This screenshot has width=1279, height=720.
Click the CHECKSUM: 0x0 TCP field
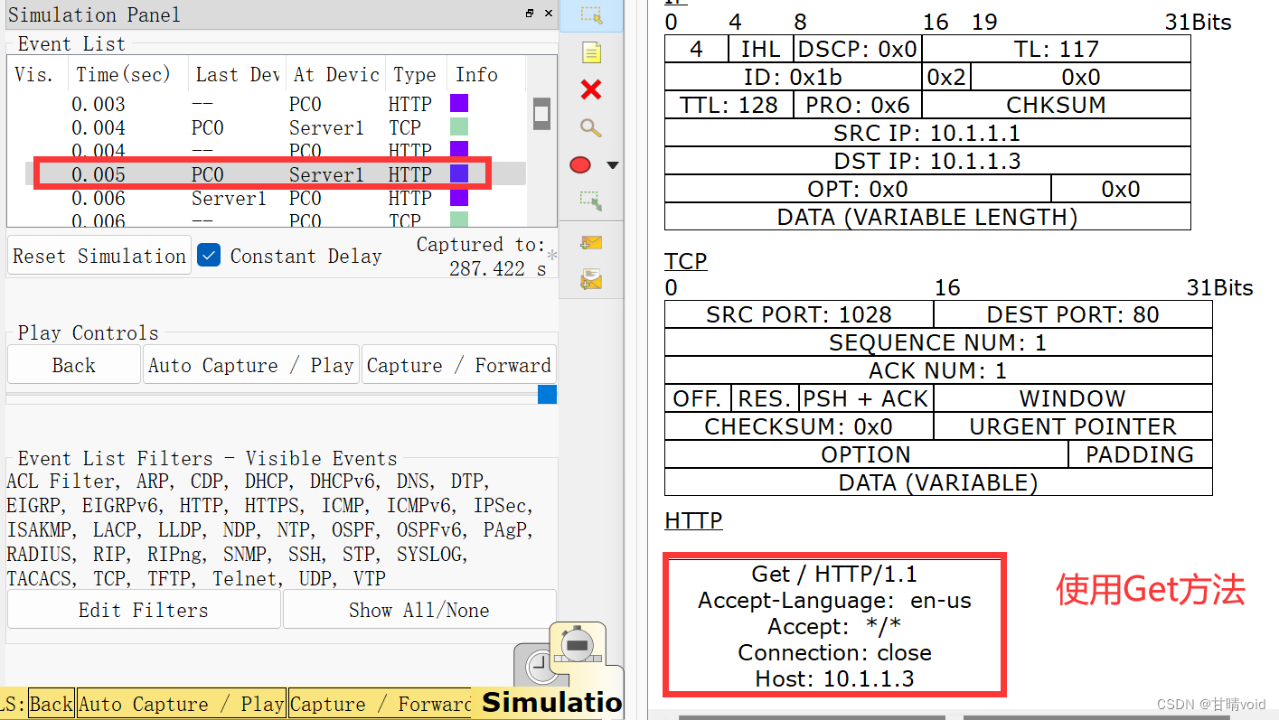point(799,426)
